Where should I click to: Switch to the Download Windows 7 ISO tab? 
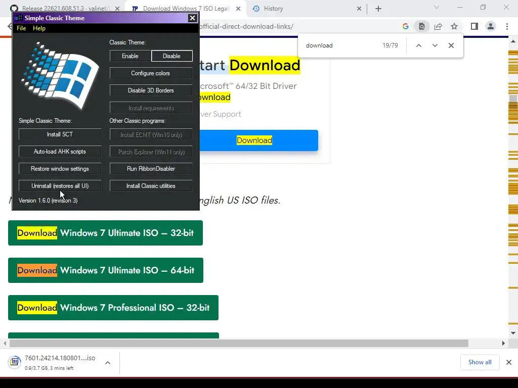186,9
